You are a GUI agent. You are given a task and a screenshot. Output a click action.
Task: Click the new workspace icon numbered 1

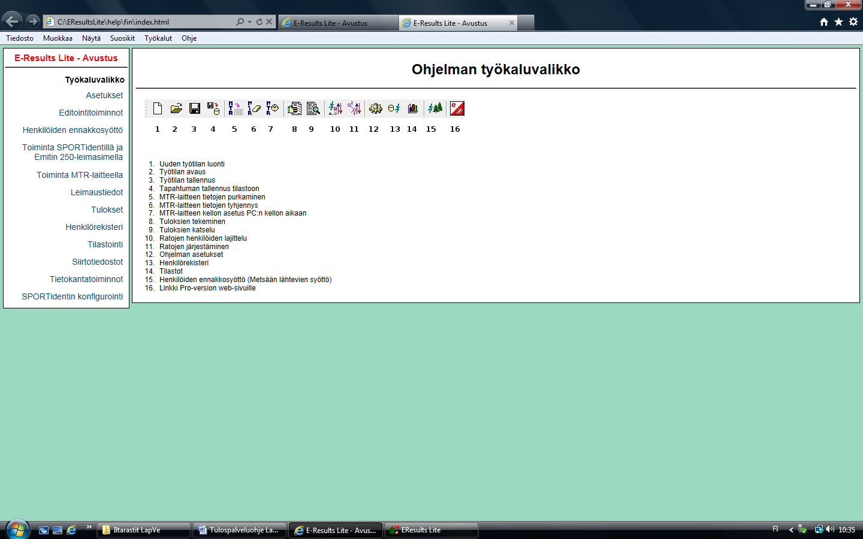tap(158, 108)
